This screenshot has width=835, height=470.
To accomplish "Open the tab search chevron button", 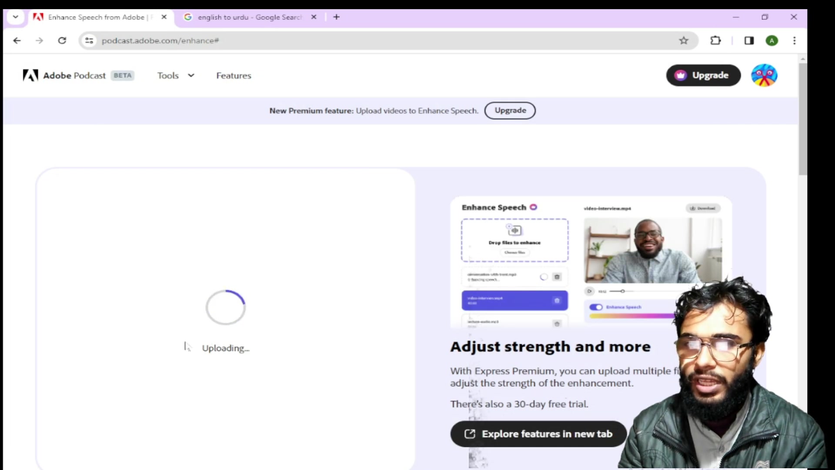I will tap(16, 17).
